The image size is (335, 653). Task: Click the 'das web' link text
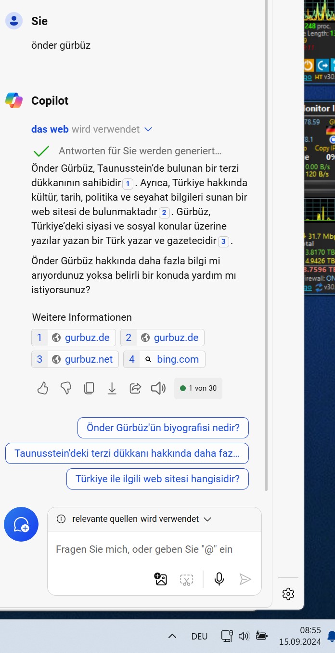coord(50,129)
